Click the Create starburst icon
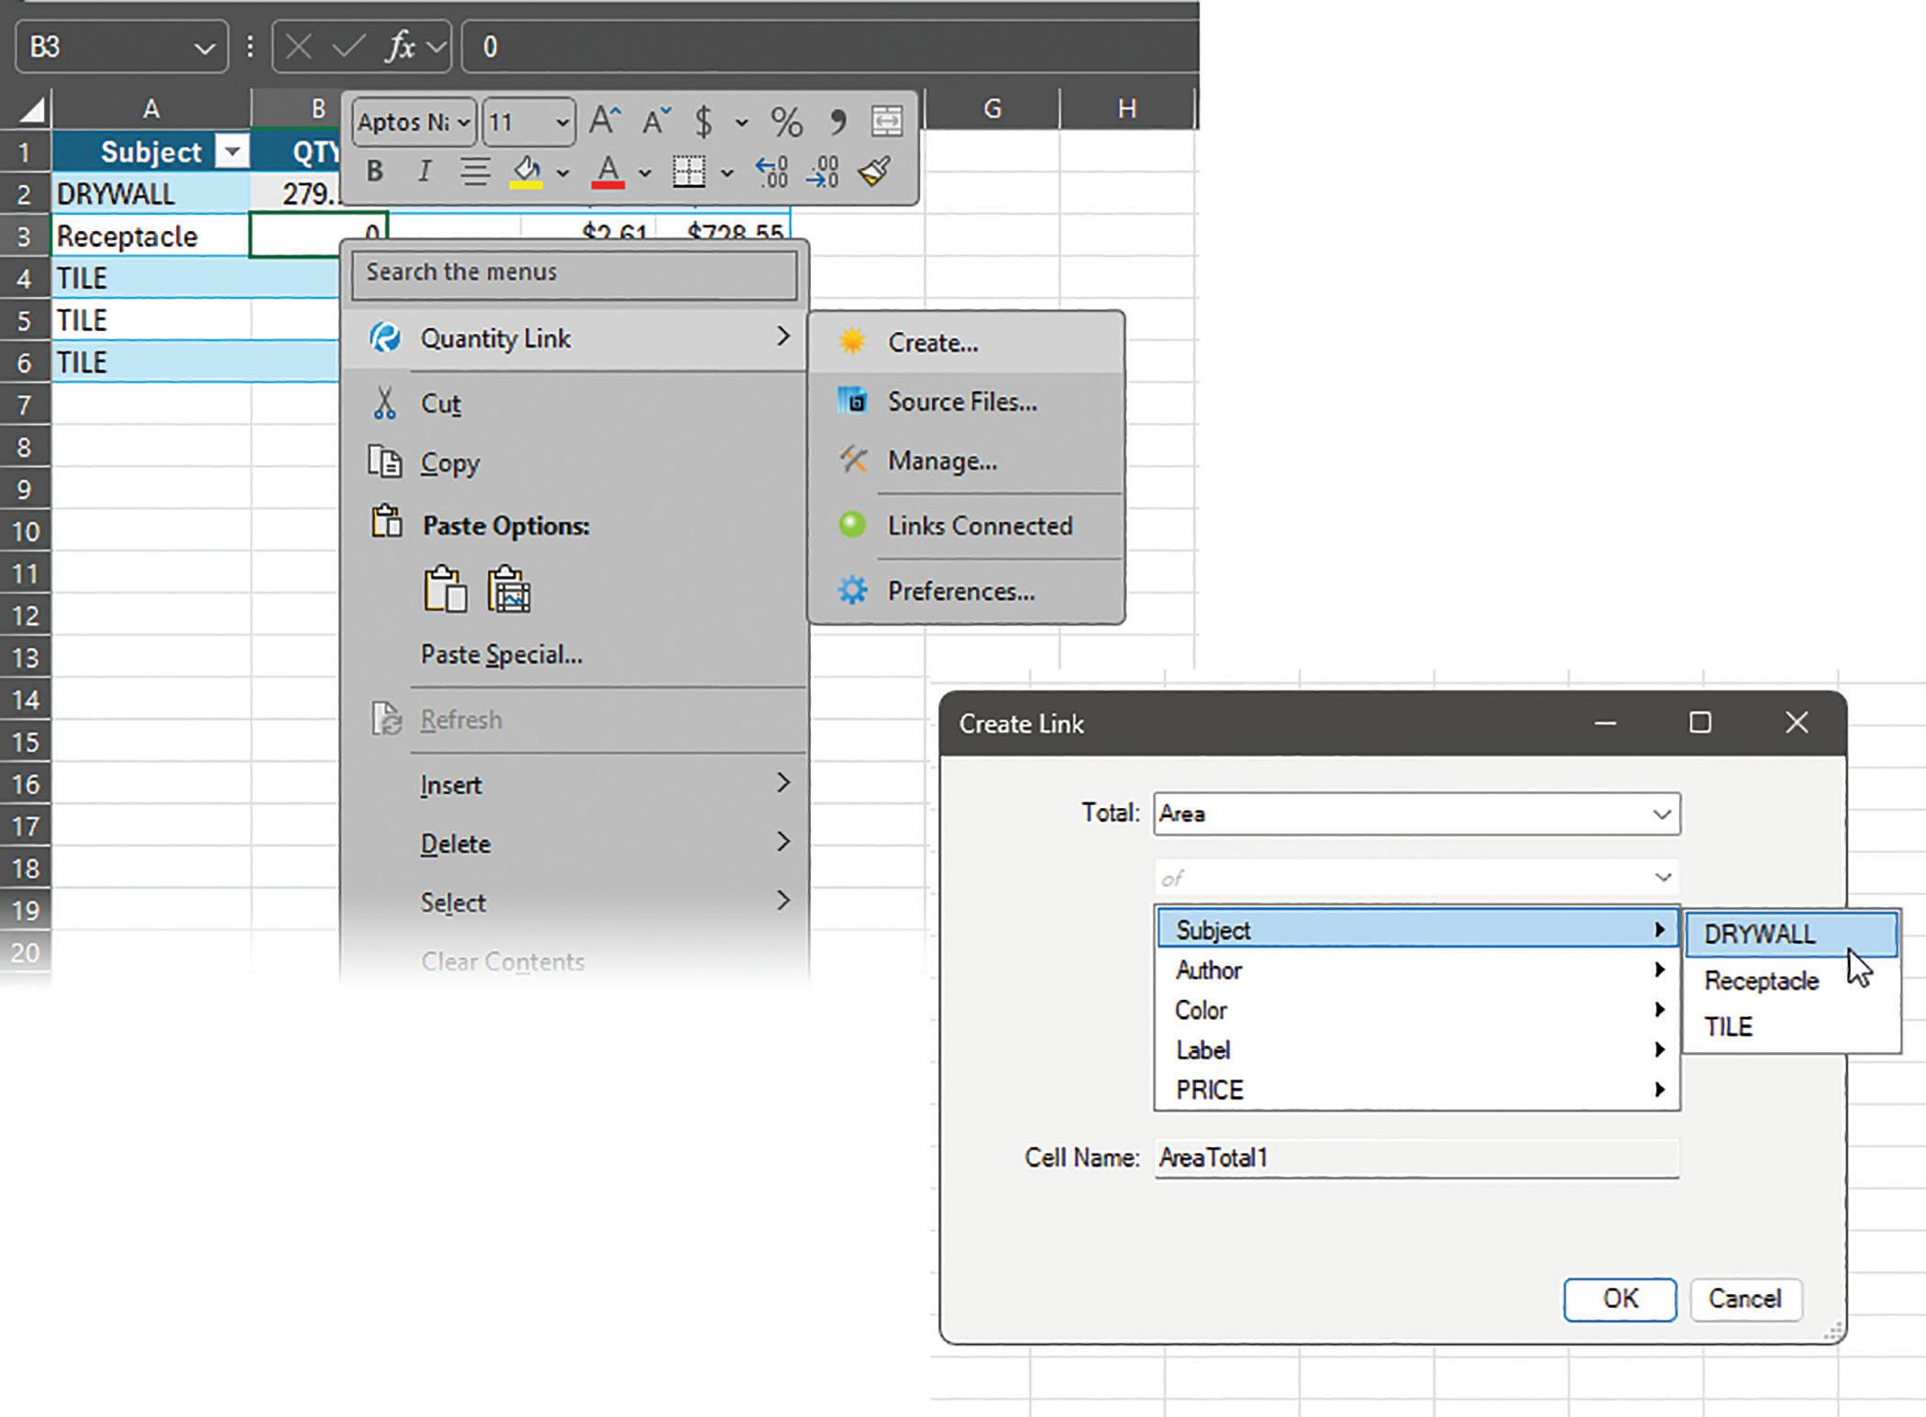Image resolution: width=1926 pixels, height=1417 pixels. tap(852, 341)
